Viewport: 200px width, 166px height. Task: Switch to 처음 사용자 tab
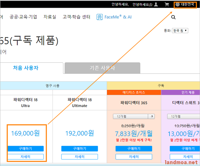pyautogui.click(x=26, y=68)
